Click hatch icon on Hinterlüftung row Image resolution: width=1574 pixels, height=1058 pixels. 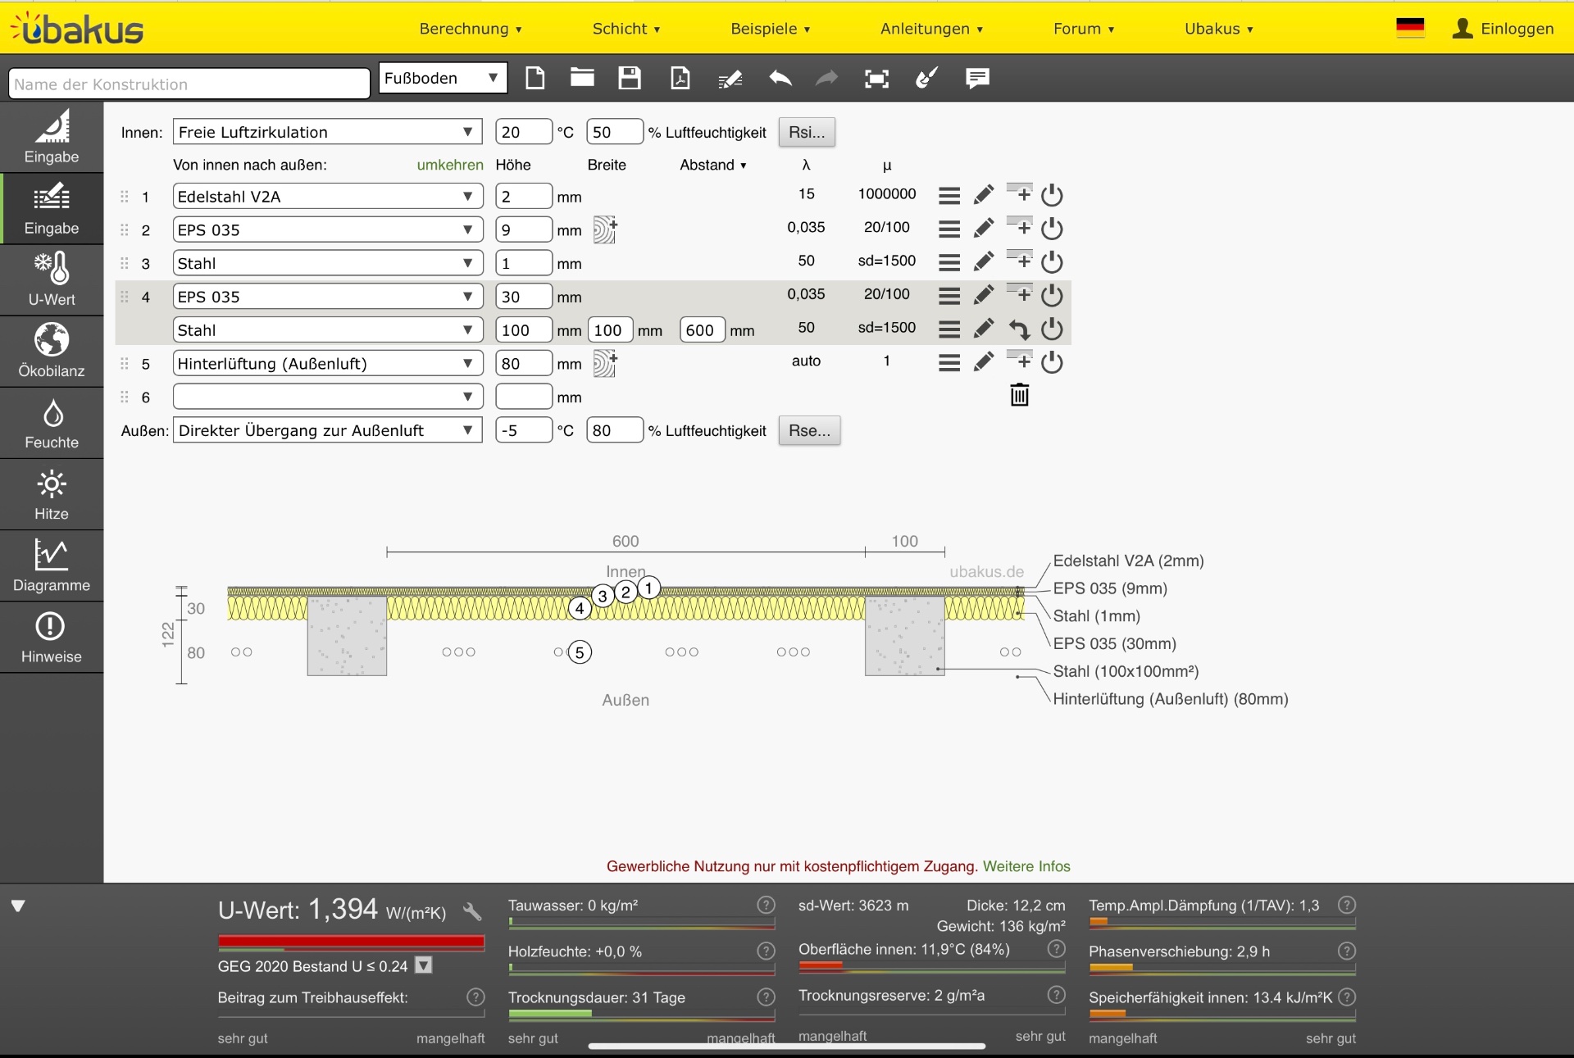pos(604,363)
